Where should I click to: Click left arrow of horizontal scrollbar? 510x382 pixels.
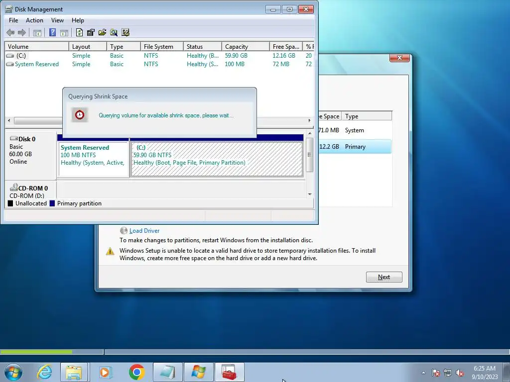click(9, 120)
